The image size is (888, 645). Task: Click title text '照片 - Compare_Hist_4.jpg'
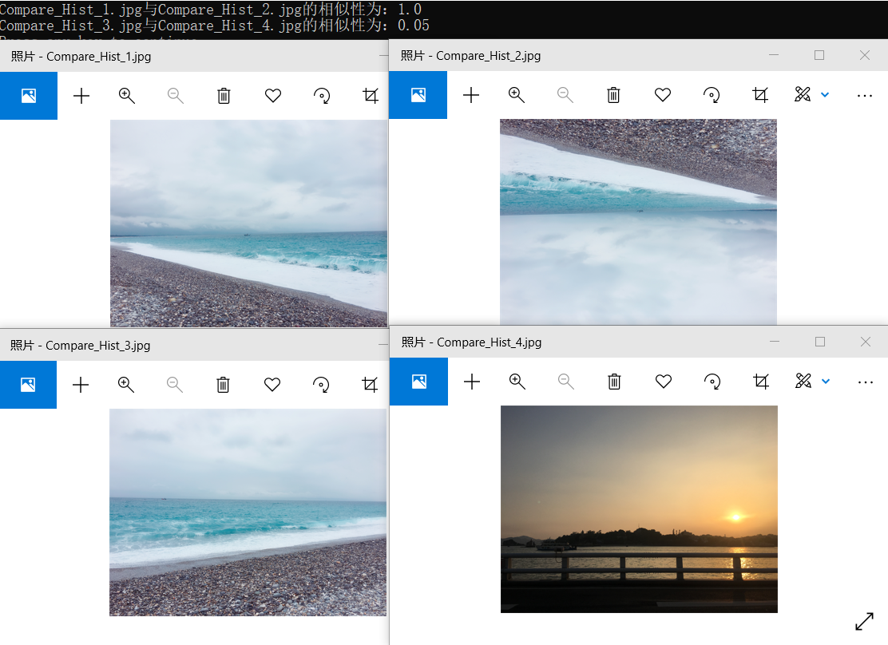click(x=471, y=342)
